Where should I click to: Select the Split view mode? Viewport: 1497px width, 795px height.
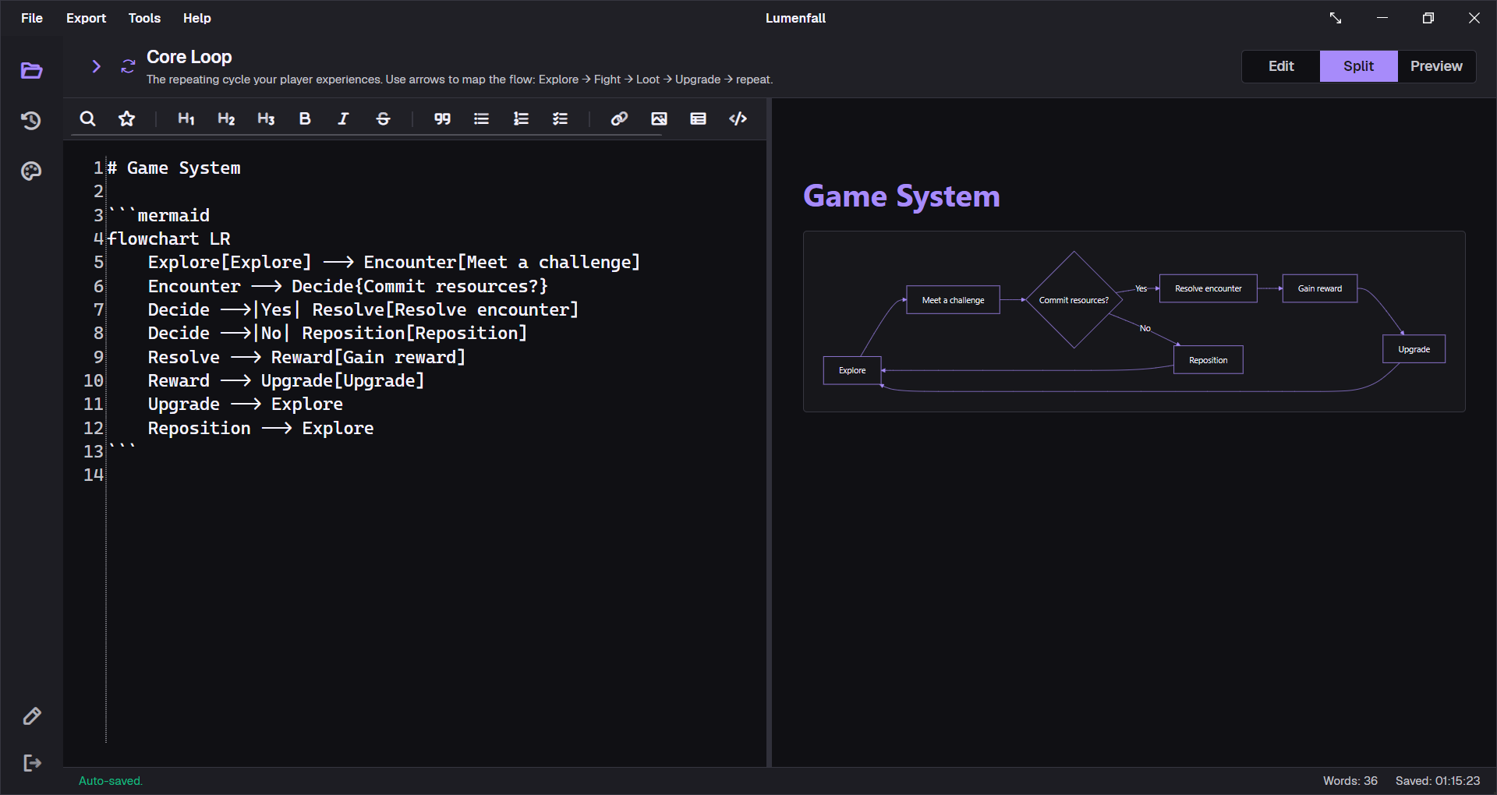coord(1359,66)
